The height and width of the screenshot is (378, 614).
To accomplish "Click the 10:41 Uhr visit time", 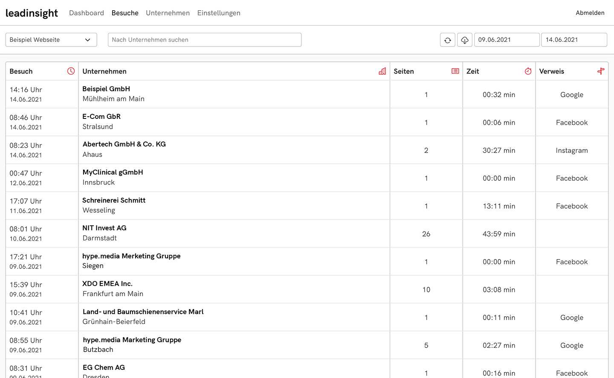I will pyautogui.click(x=26, y=312).
